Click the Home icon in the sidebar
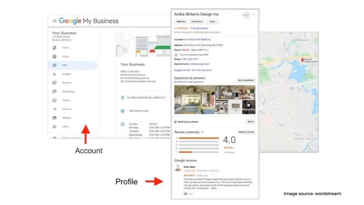 point(54,48)
